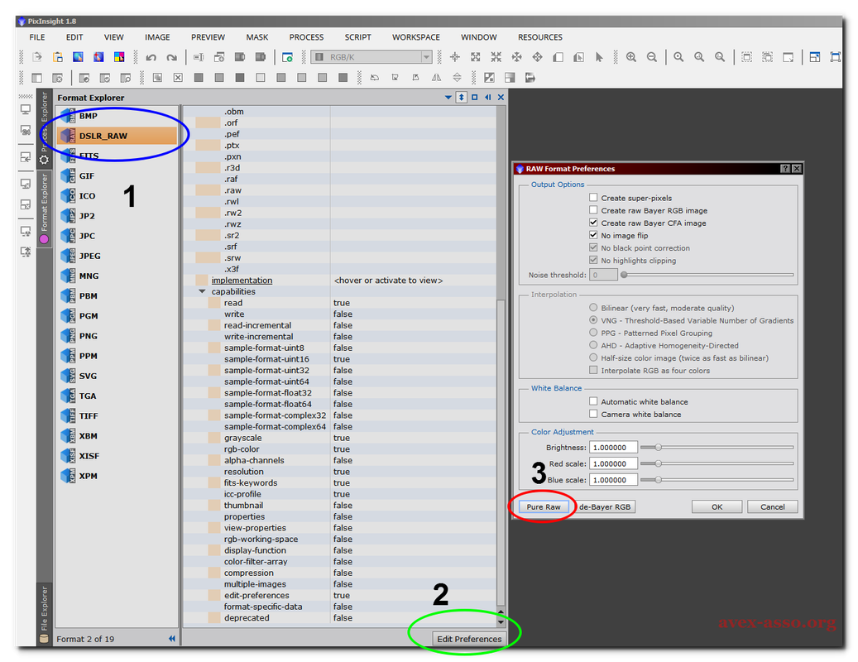Click the gear icon on the left sidebar
Screen dimensions: 858x662
[45, 160]
